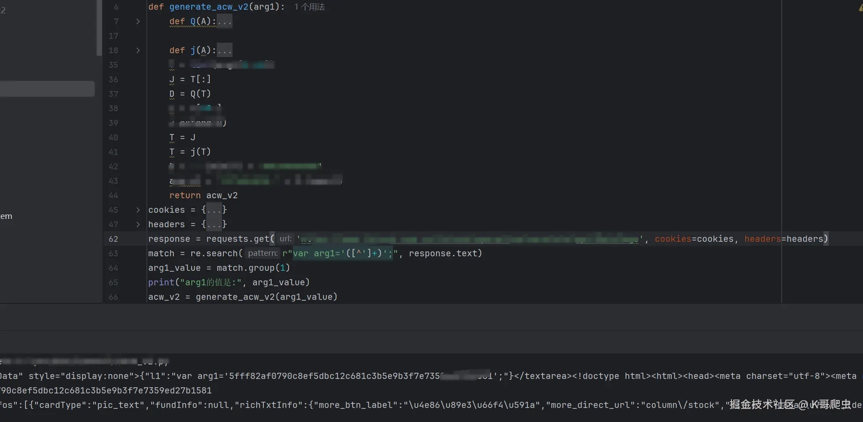The image size is (863, 422).
Task: Unfold the headers dictionary with gutter arrow
Action: click(138, 225)
